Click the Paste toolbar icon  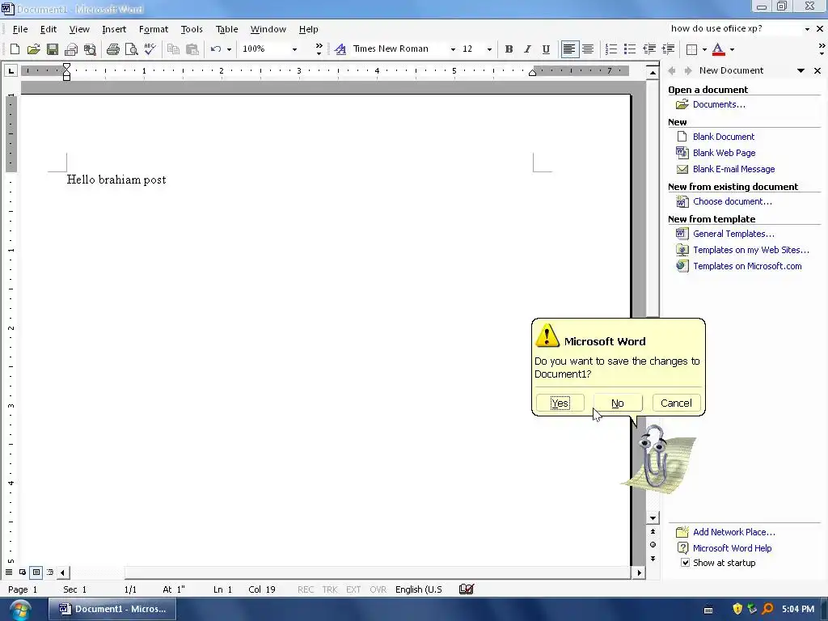[x=192, y=49]
